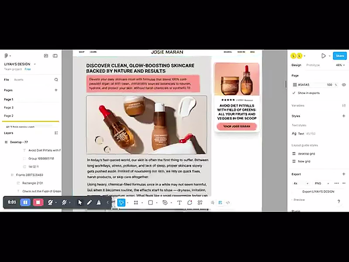Select Page 1 in pages list

point(9,100)
